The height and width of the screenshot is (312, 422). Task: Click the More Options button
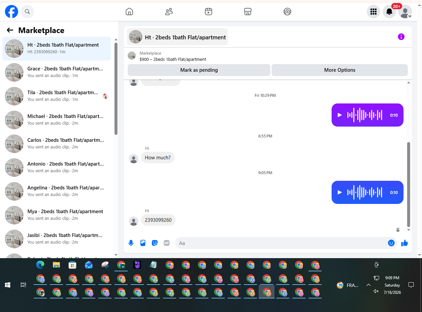pos(340,70)
